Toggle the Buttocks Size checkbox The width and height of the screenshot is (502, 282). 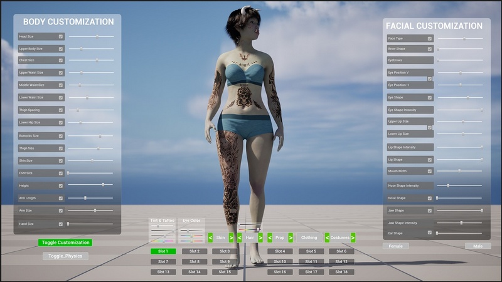point(61,135)
